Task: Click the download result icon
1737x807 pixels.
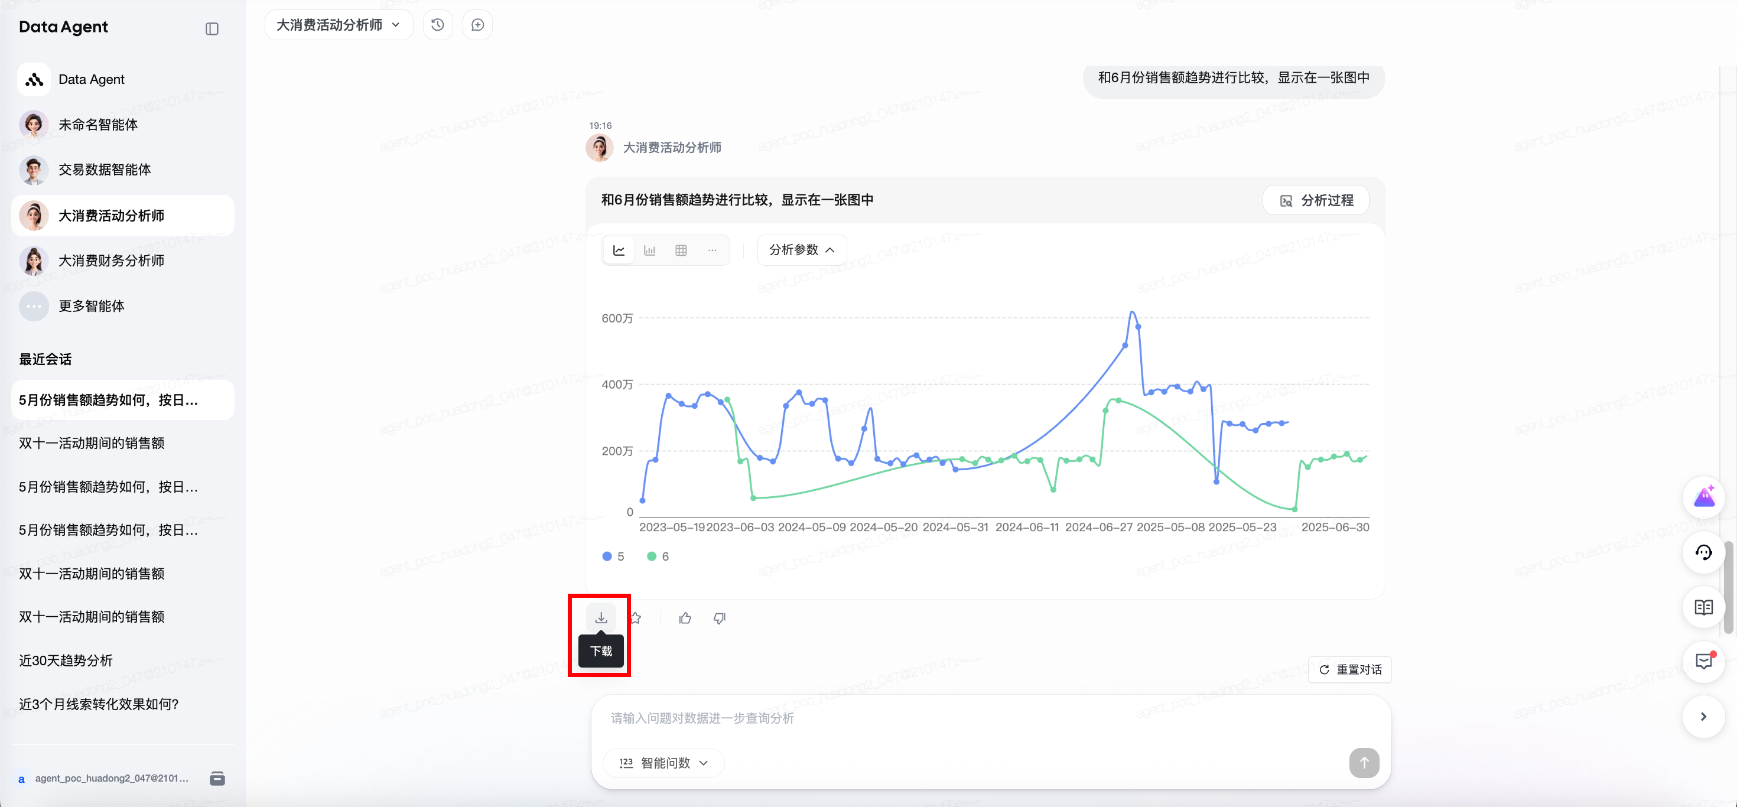Action: [x=601, y=617]
